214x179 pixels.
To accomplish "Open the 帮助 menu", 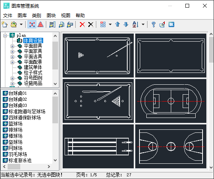I will [x=80, y=15].
